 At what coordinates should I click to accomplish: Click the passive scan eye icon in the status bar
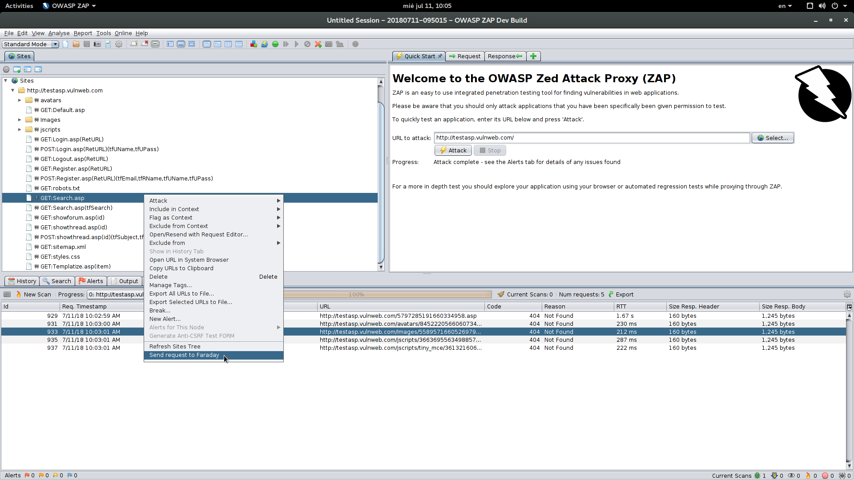(791, 476)
